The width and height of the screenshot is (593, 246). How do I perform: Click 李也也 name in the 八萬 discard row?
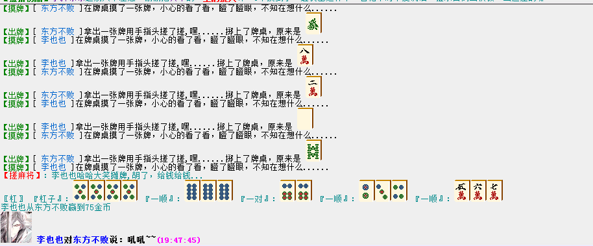coord(53,64)
